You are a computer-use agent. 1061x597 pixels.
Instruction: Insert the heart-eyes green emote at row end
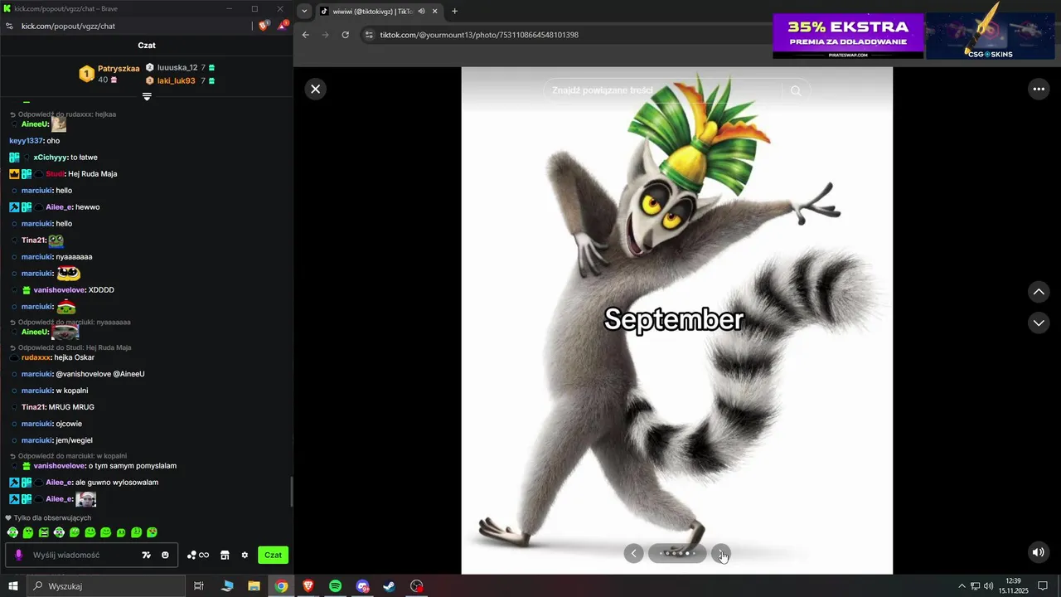pos(152,532)
